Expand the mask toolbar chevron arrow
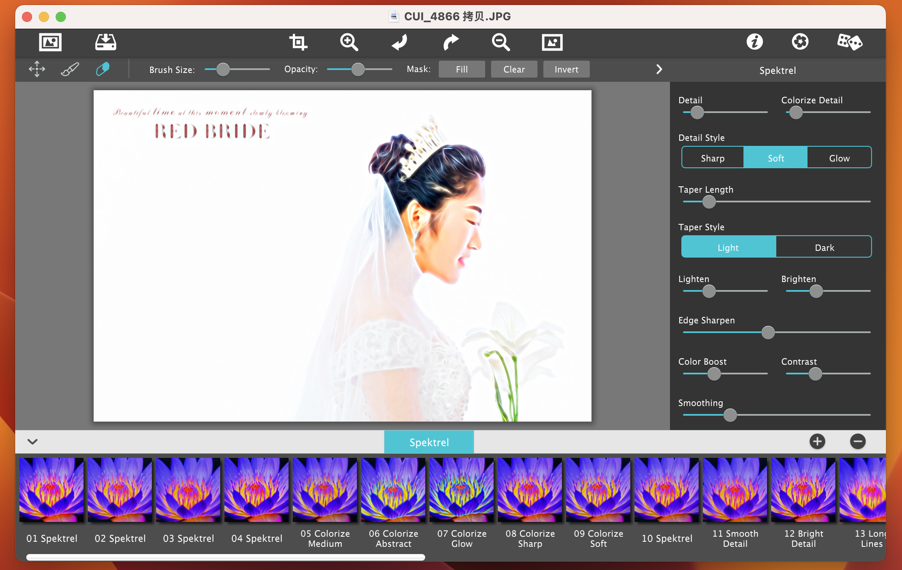Screen dimensions: 902x570 [x=659, y=69]
